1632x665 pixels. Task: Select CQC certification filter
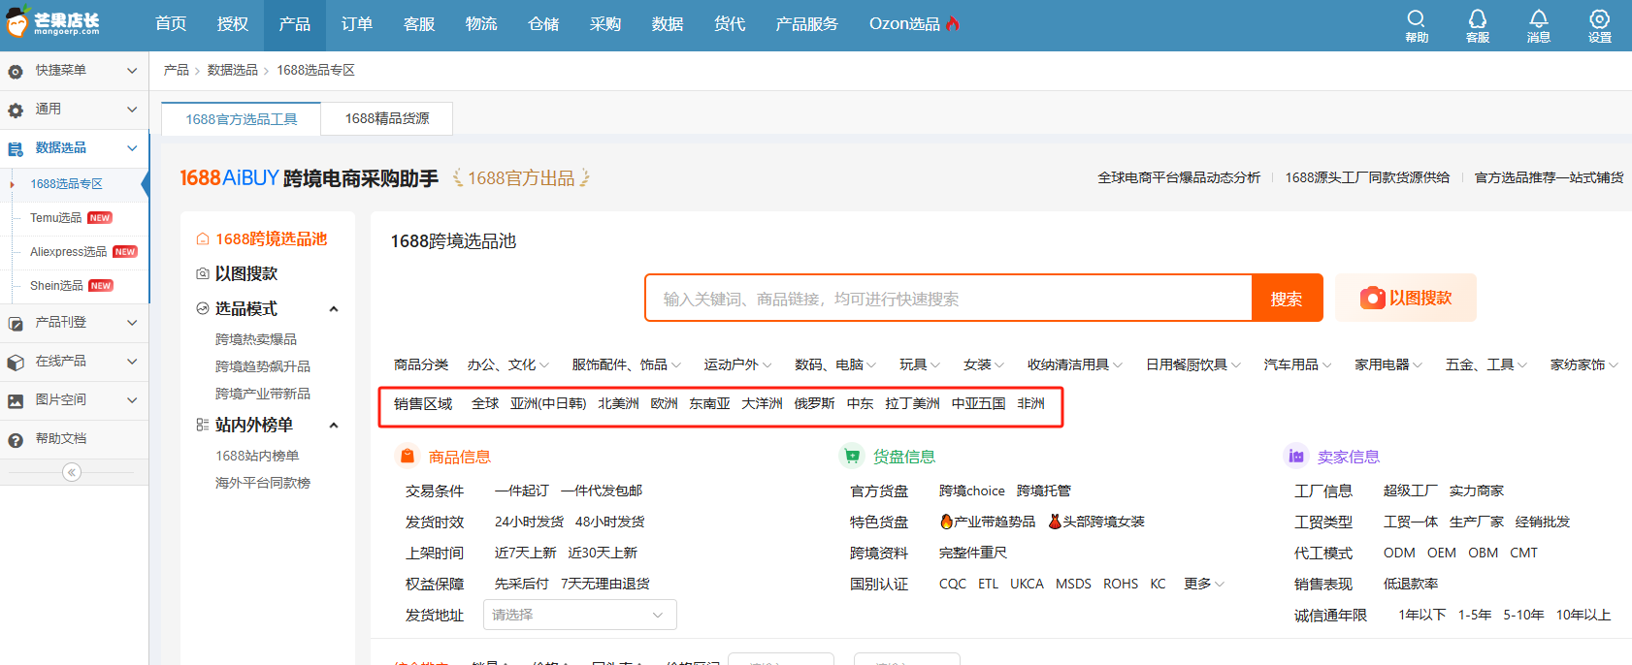[x=953, y=584]
